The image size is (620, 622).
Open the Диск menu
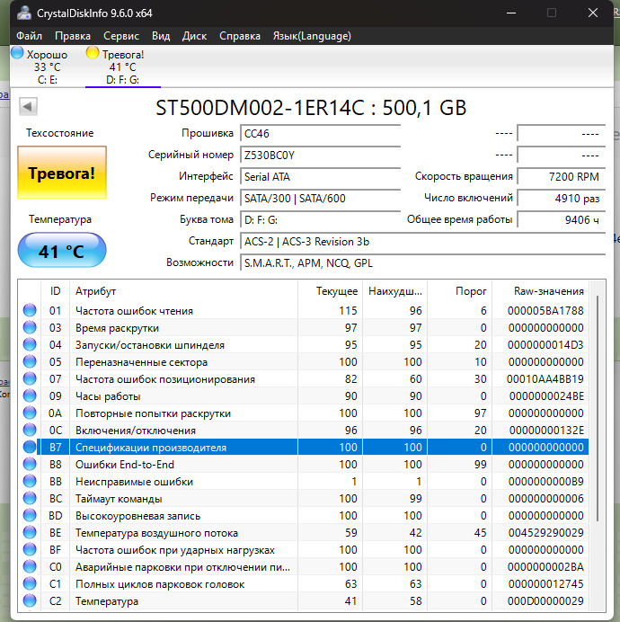195,36
